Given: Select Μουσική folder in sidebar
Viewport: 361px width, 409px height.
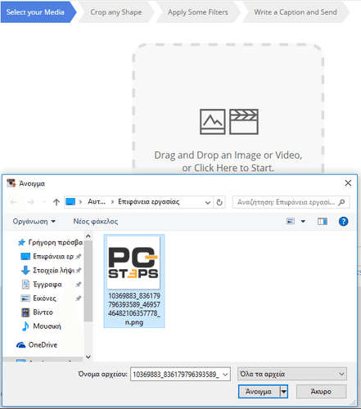Looking at the screenshot, I should click(x=41, y=326).
